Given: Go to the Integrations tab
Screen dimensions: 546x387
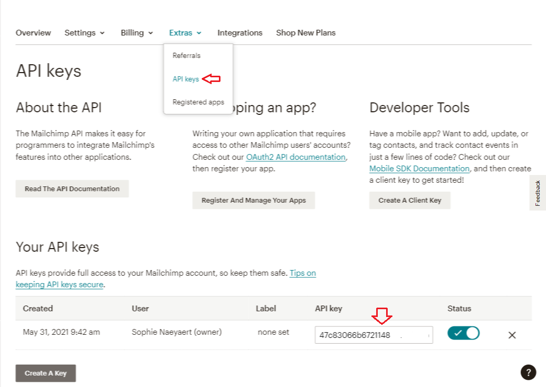Looking at the screenshot, I should coord(240,33).
